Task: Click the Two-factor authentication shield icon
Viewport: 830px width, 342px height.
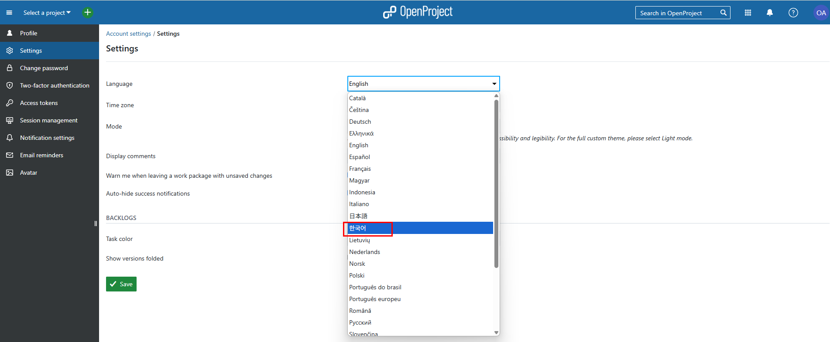Action: click(x=10, y=85)
